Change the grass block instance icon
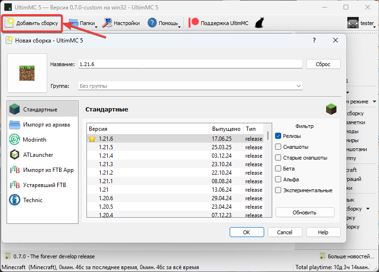The image size is (379, 272). point(27,73)
